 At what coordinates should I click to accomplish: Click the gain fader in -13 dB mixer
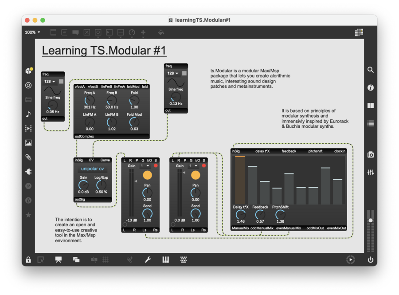[x=131, y=193]
